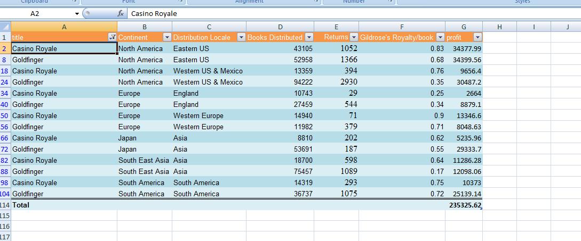Image resolution: width=581 pixels, height=241 pixels.
Task: Click the Goldfinger cell in row 104
Action: [64, 194]
